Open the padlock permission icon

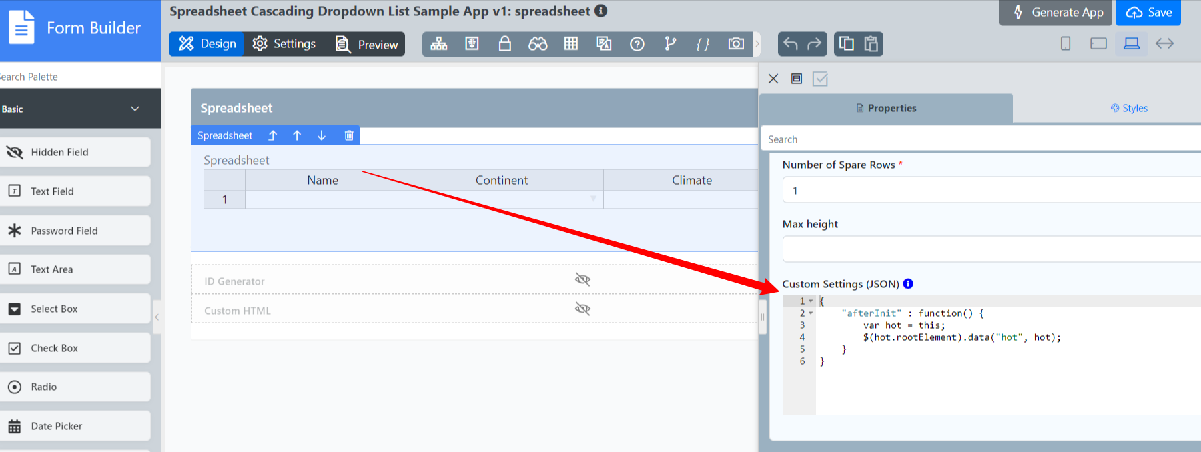point(505,44)
